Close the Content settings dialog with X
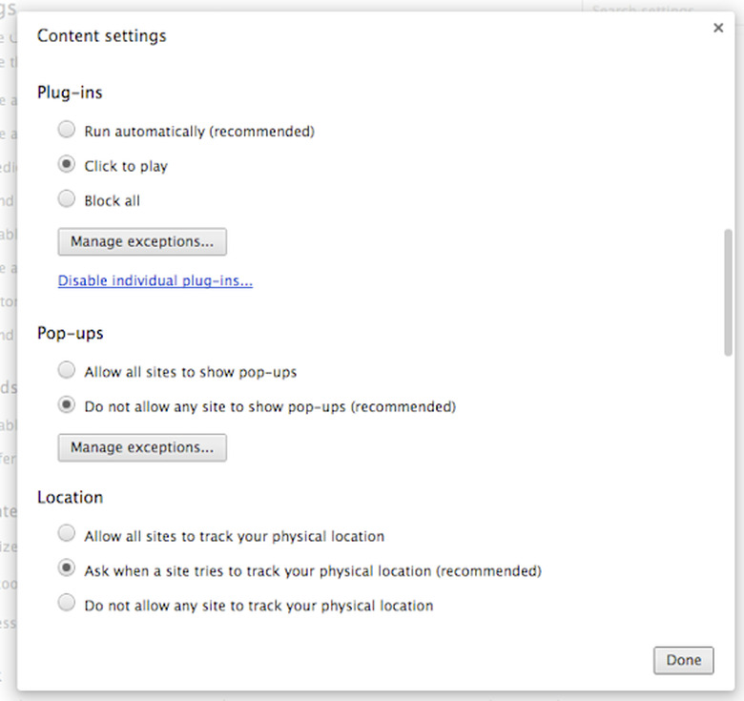 pos(718,28)
